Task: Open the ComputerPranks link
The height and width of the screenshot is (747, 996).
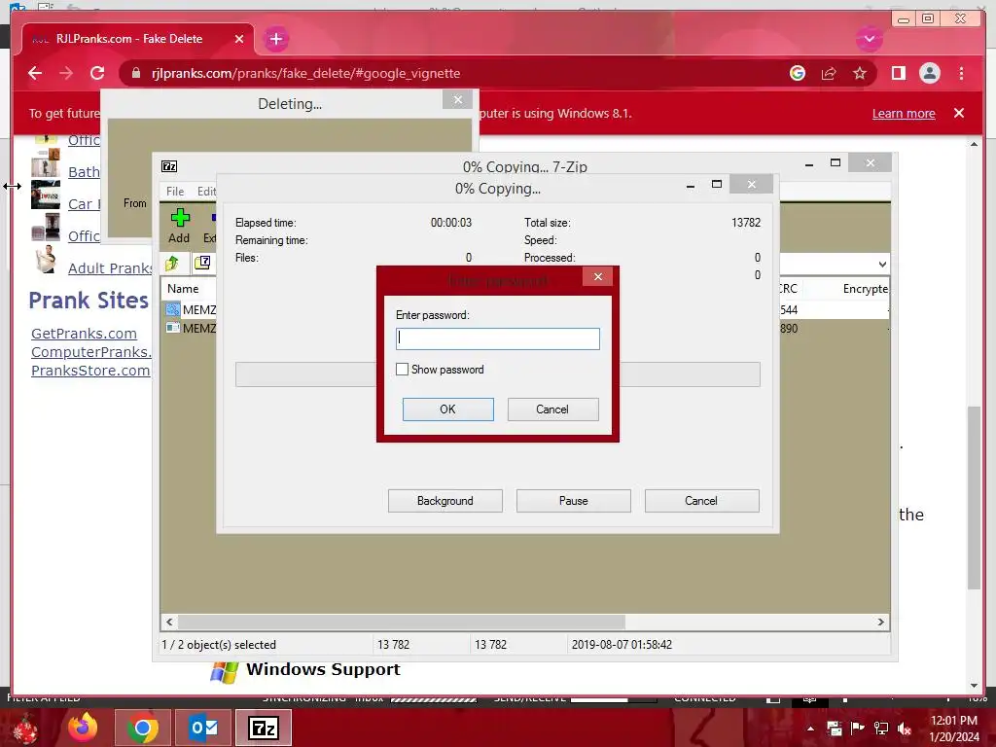Action: tap(90, 352)
